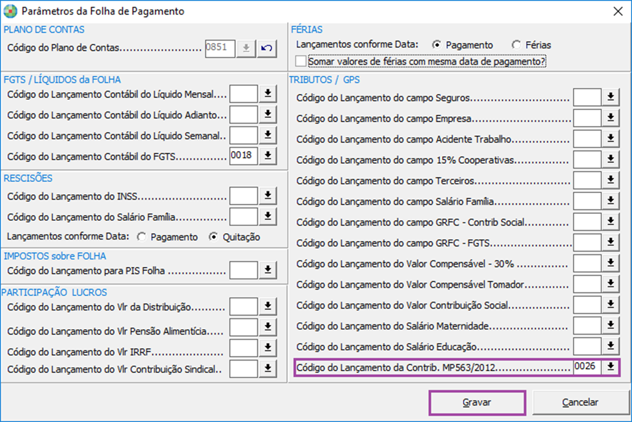Open lookup for Salário Maternidade code
The image size is (632, 422).
pos(611,325)
